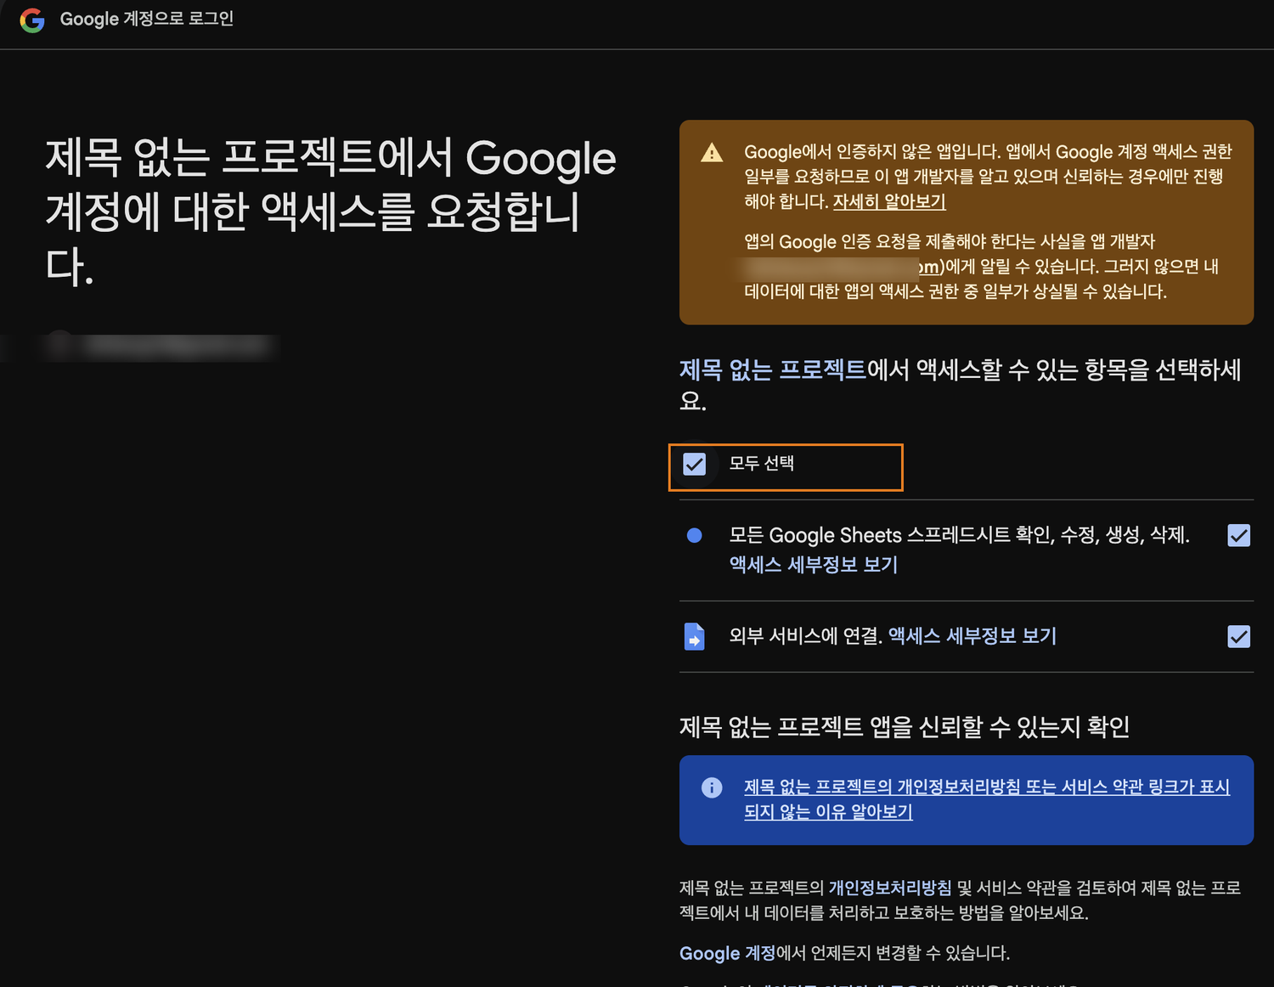
Task: Click the Google logo in the header
Action: tap(32, 20)
